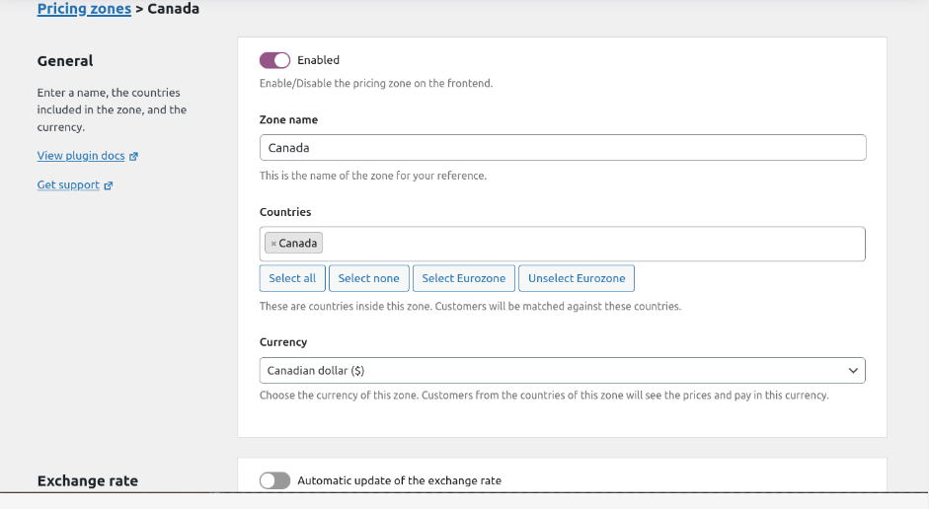Remove the Canada tag with its x icon
The image size is (929, 509).
273,244
